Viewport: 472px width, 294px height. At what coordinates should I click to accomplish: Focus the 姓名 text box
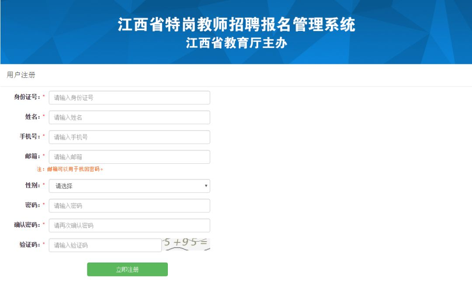pyautogui.click(x=129, y=117)
